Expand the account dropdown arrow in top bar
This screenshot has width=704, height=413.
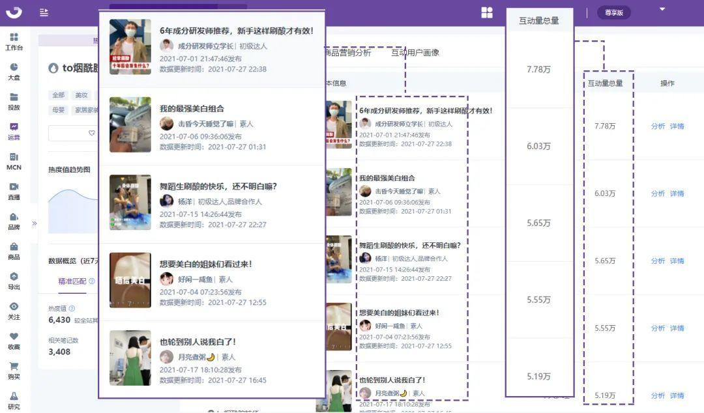pos(662,9)
